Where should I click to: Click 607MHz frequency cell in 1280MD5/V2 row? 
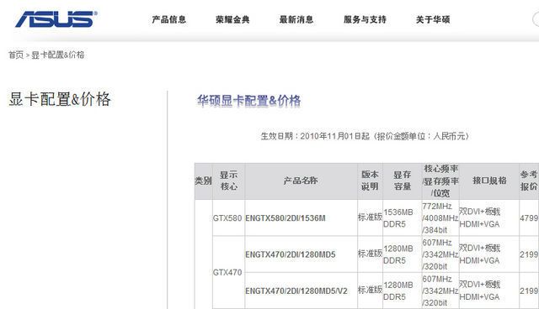440,291
